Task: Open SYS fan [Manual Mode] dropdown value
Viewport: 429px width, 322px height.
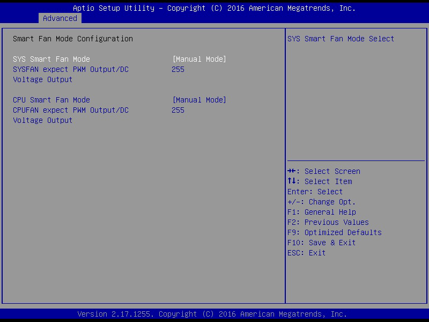Action: (199, 59)
